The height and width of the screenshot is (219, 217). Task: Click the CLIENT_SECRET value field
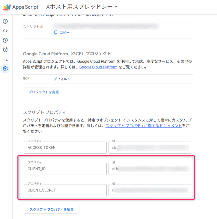(150, 190)
